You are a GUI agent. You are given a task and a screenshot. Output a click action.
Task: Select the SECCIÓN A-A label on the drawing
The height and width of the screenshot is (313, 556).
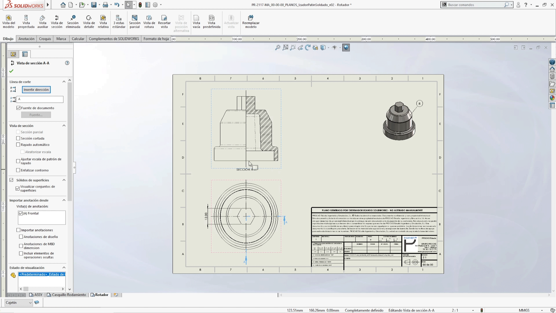(246, 170)
